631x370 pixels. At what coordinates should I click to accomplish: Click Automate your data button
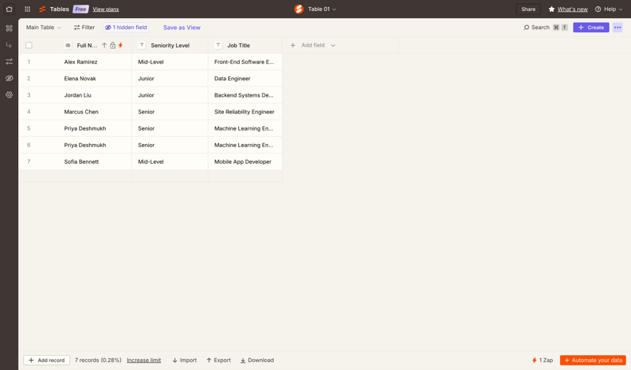[593, 360]
